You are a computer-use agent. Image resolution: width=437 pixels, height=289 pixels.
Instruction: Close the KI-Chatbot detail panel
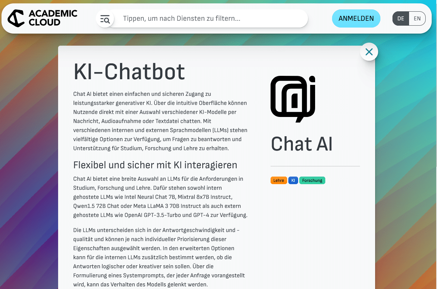(369, 52)
